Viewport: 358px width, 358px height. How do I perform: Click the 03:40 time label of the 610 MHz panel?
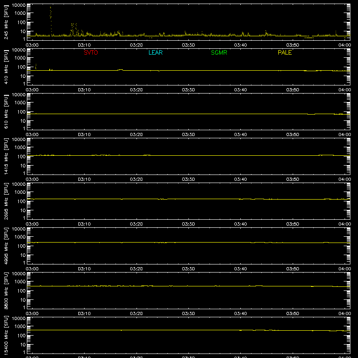tap(240, 135)
